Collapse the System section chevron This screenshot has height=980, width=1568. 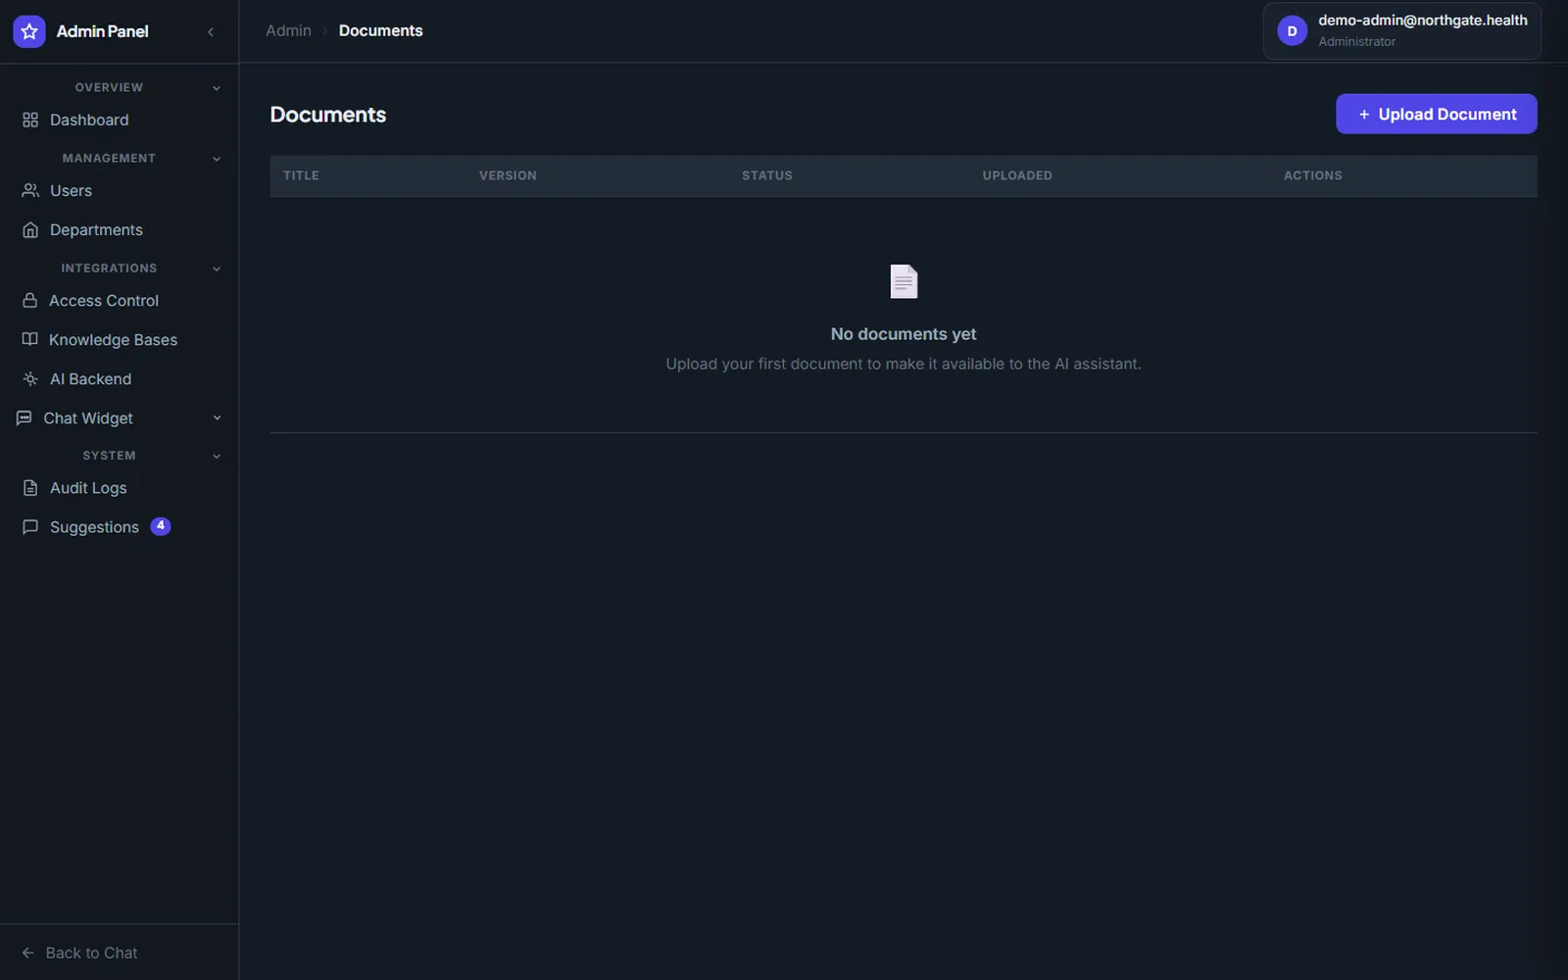pos(217,456)
